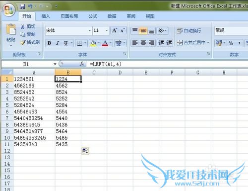Expand underline style dropdown arrow
The height and width of the screenshot is (191, 248).
(x=71, y=43)
